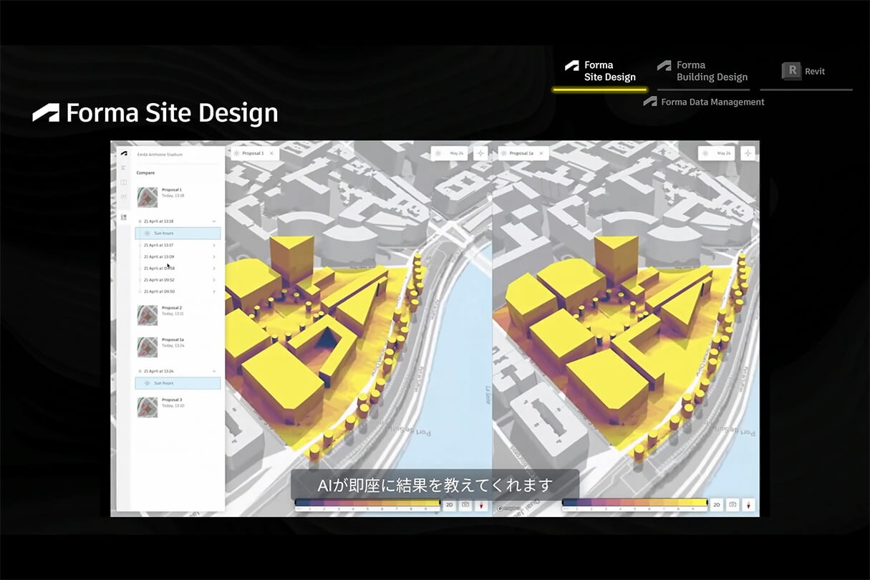The image size is (870, 580).
Task: Click the Forma Site Design heading logo
Action: tap(46, 113)
